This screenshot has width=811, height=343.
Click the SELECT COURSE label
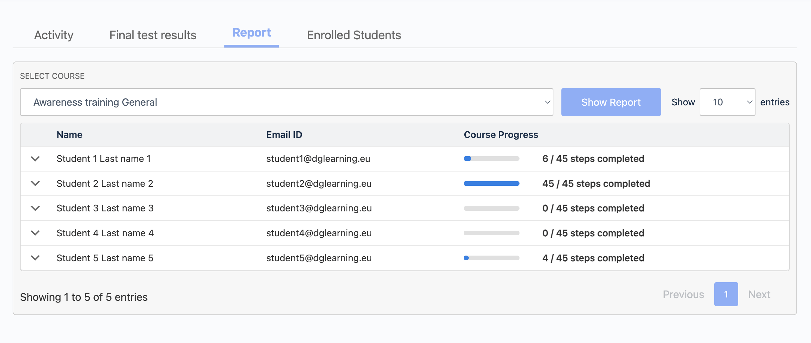52,76
